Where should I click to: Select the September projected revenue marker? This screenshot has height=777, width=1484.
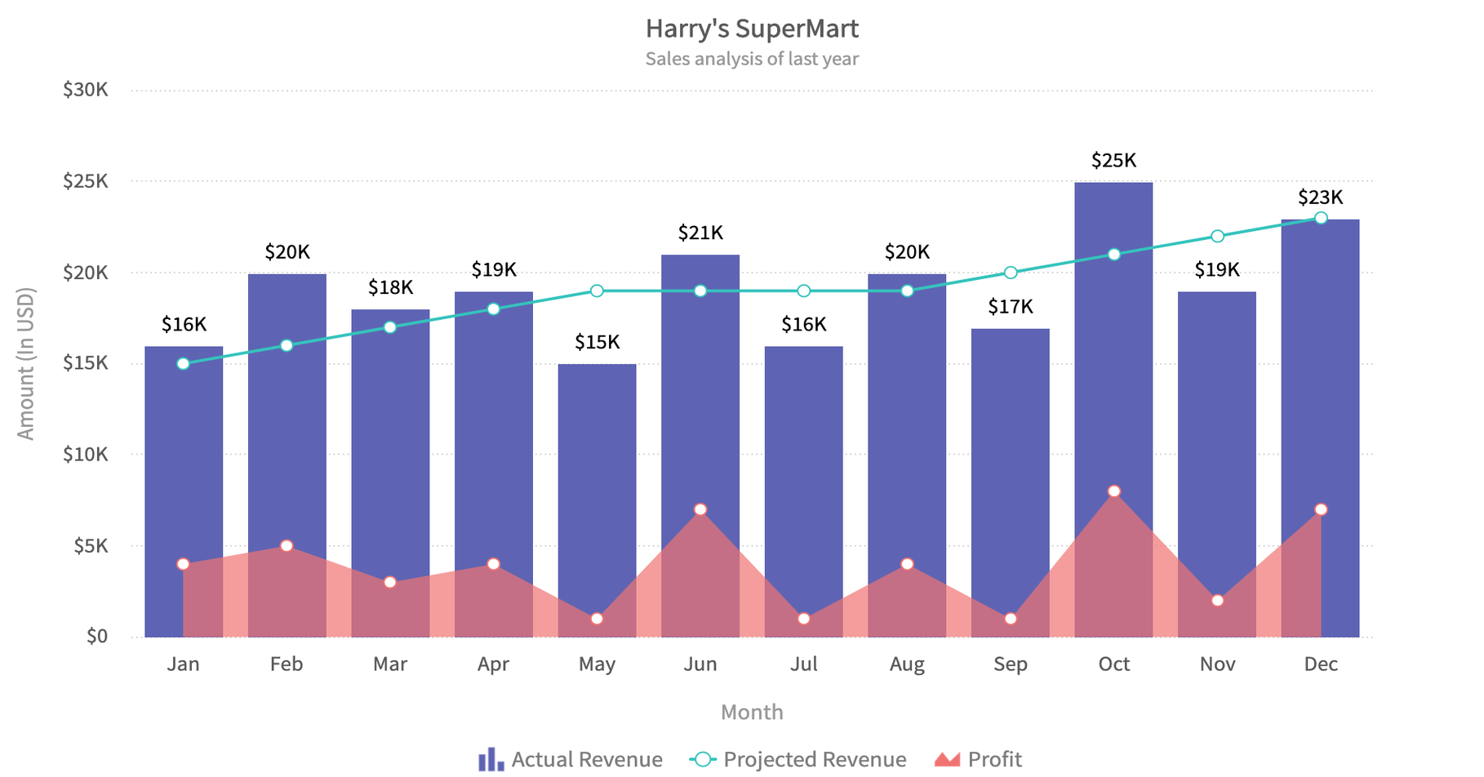pos(1011,273)
